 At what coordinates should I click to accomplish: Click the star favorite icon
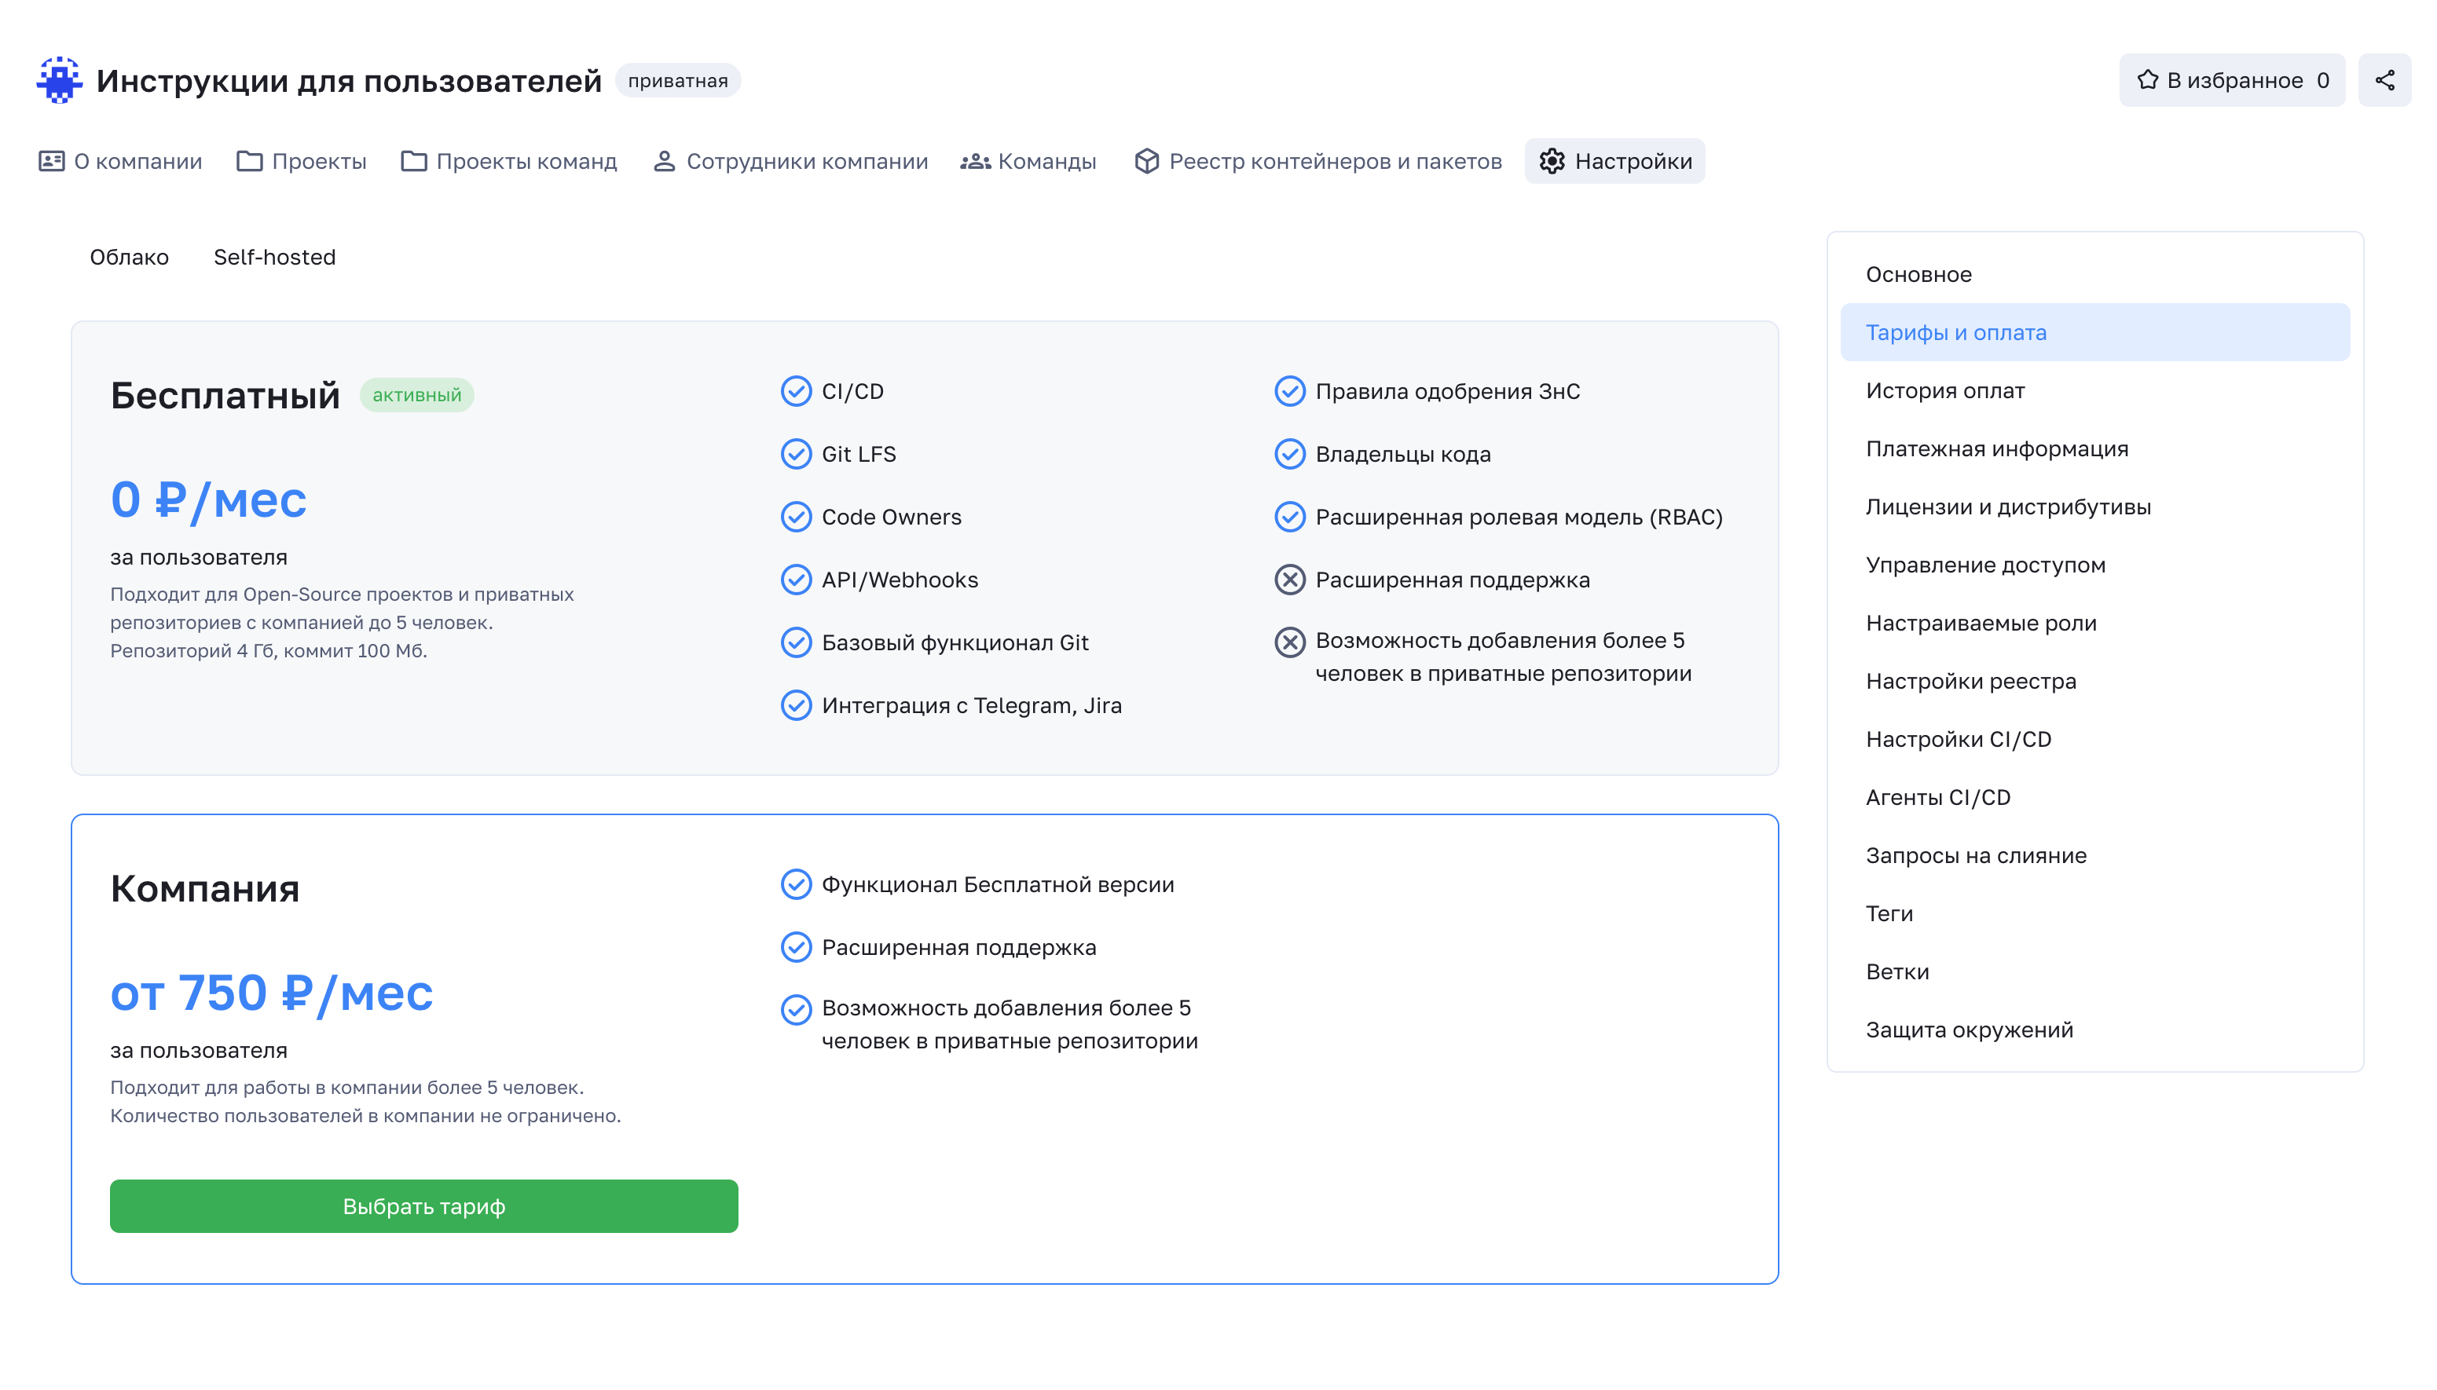click(x=2146, y=80)
